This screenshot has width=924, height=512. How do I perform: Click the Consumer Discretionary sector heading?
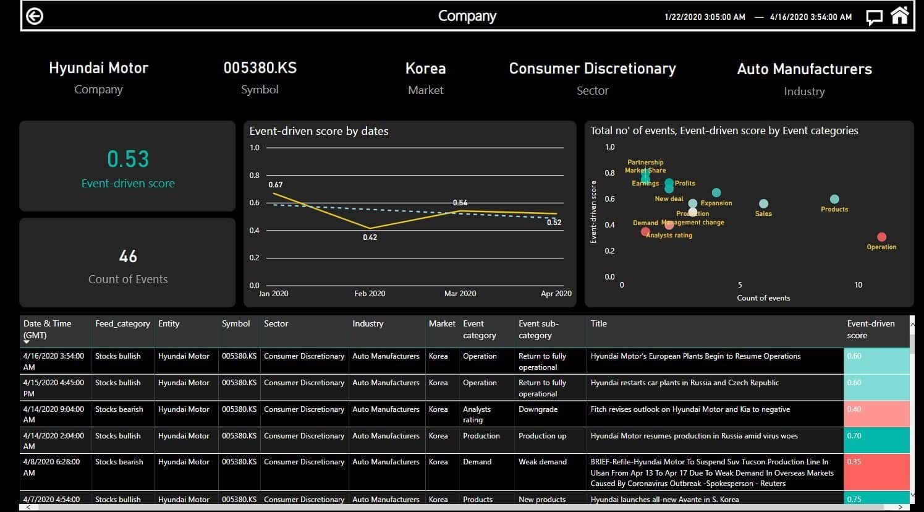click(592, 68)
